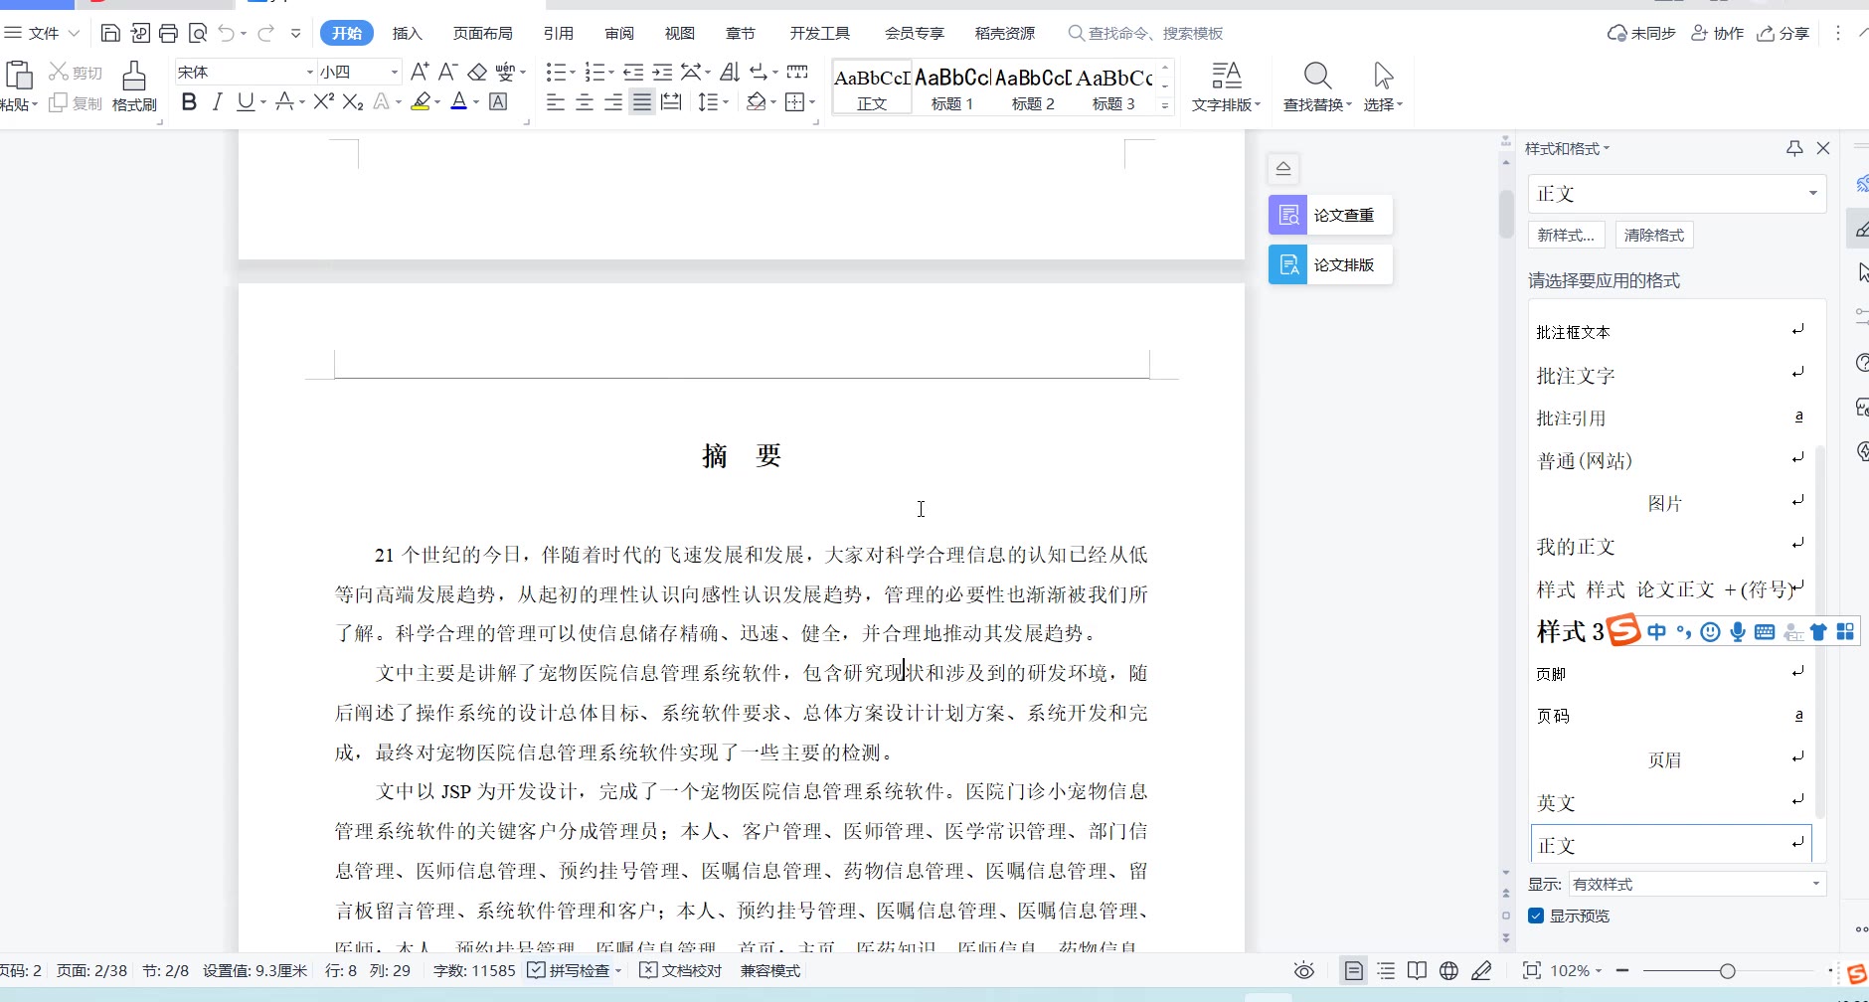1869x1002 pixels.
Task: Center align the paragraph text
Action: (x=585, y=102)
